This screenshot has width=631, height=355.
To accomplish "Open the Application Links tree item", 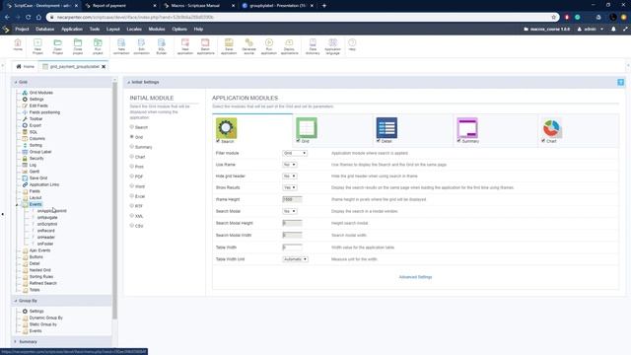I will [43, 184].
